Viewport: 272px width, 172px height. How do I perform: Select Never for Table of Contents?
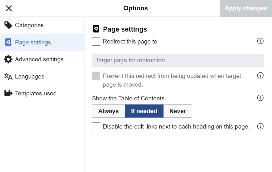tap(178, 111)
